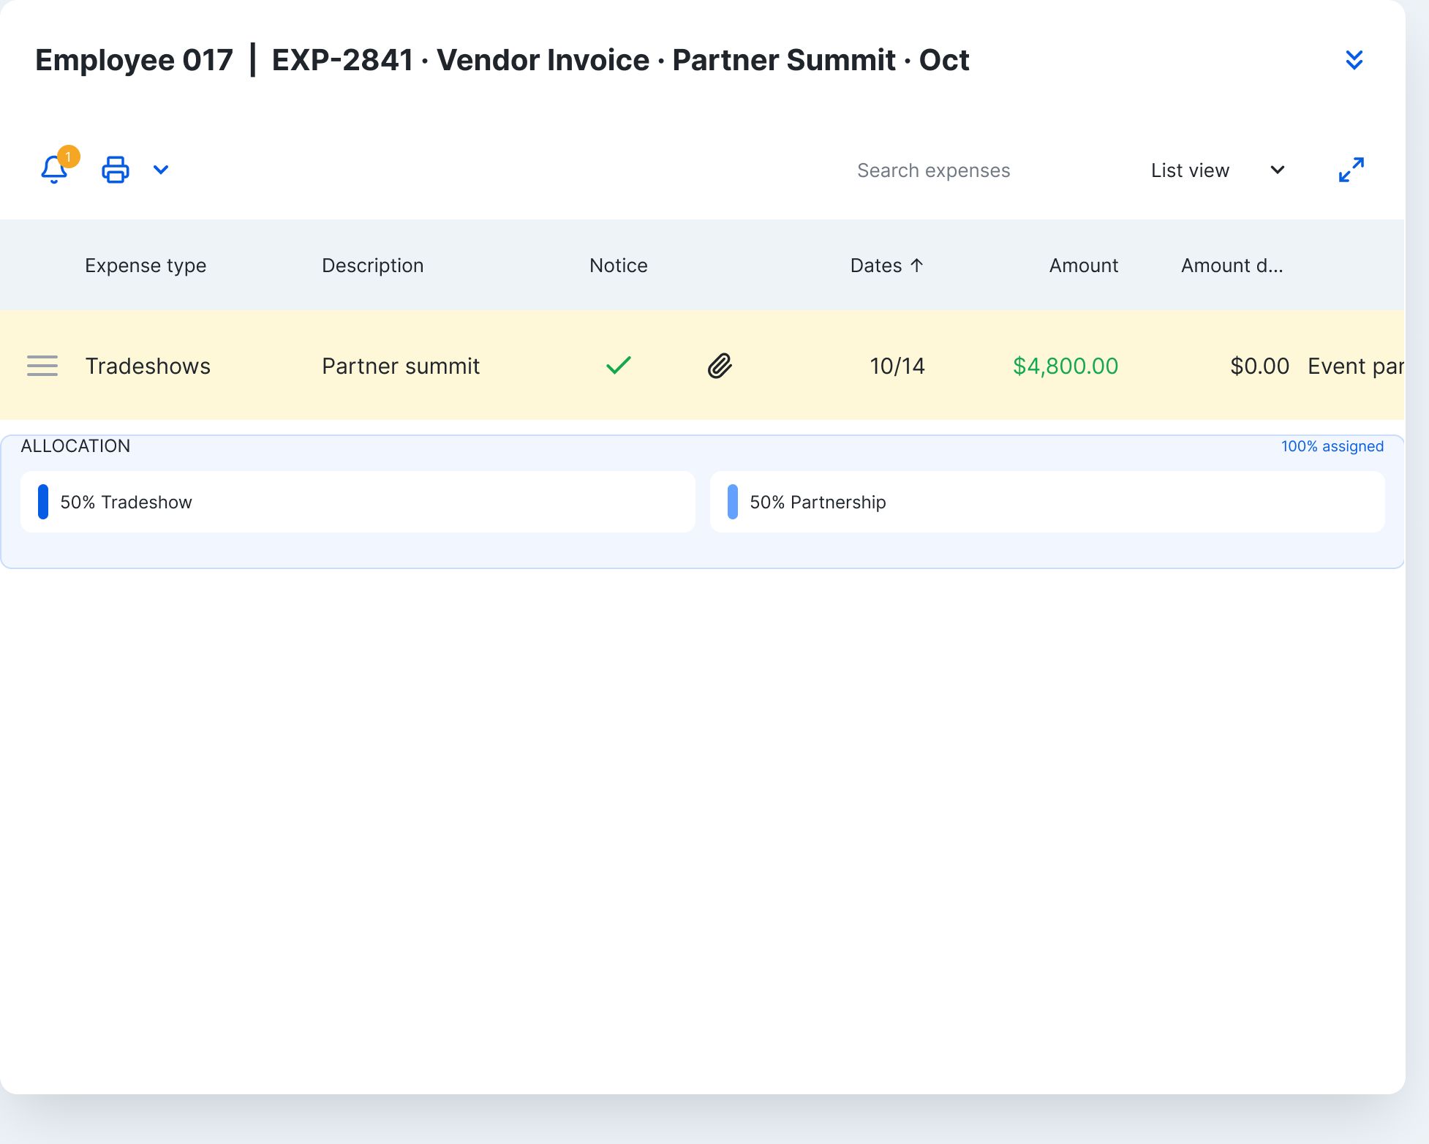Viewport: 1429px width, 1144px height.
Task: Open the List view dropdown
Action: click(1218, 170)
